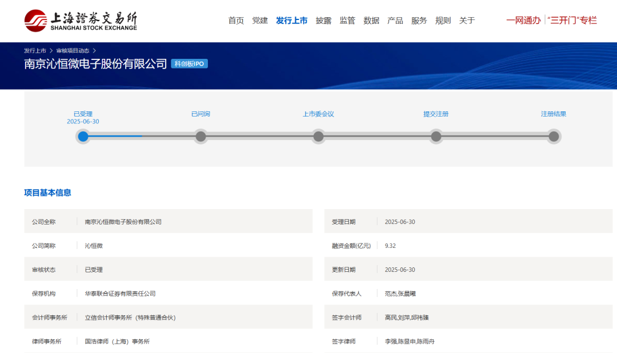Click the 提交注册 stage label
The height and width of the screenshot is (353, 617).
click(x=436, y=114)
